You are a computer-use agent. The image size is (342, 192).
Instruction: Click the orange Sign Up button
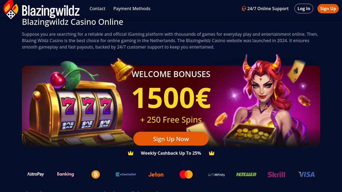328,9
